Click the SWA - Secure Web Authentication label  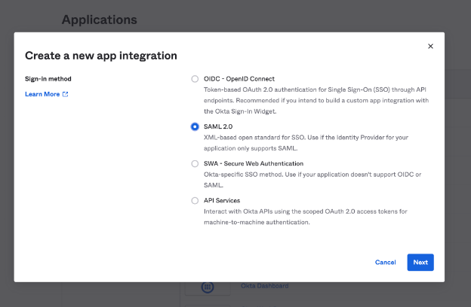254,163
